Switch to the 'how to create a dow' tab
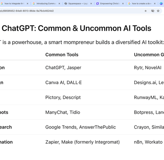Screen dimensions: 164x160 coord(140,3)
